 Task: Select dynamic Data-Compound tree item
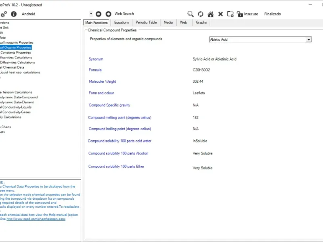(19, 97)
